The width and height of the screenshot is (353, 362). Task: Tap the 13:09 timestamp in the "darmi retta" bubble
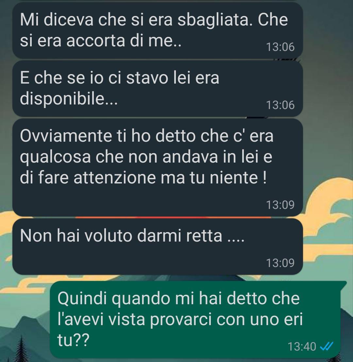click(280, 263)
